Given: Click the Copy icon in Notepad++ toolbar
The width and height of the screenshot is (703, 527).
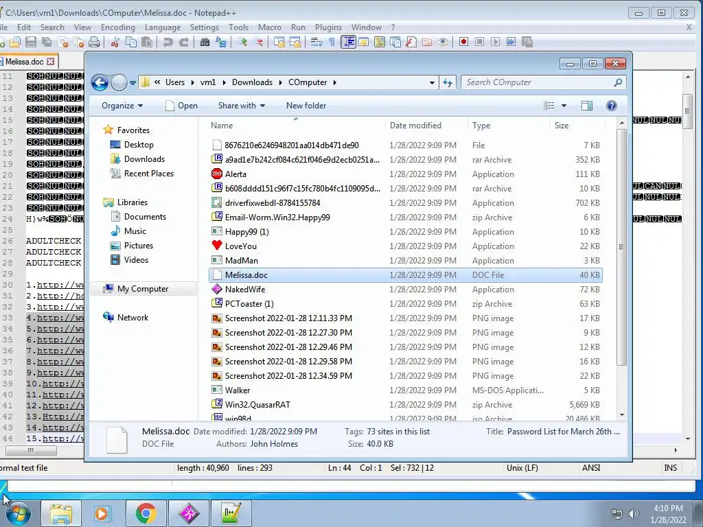Looking at the screenshot, I should click(x=131, y=42).
